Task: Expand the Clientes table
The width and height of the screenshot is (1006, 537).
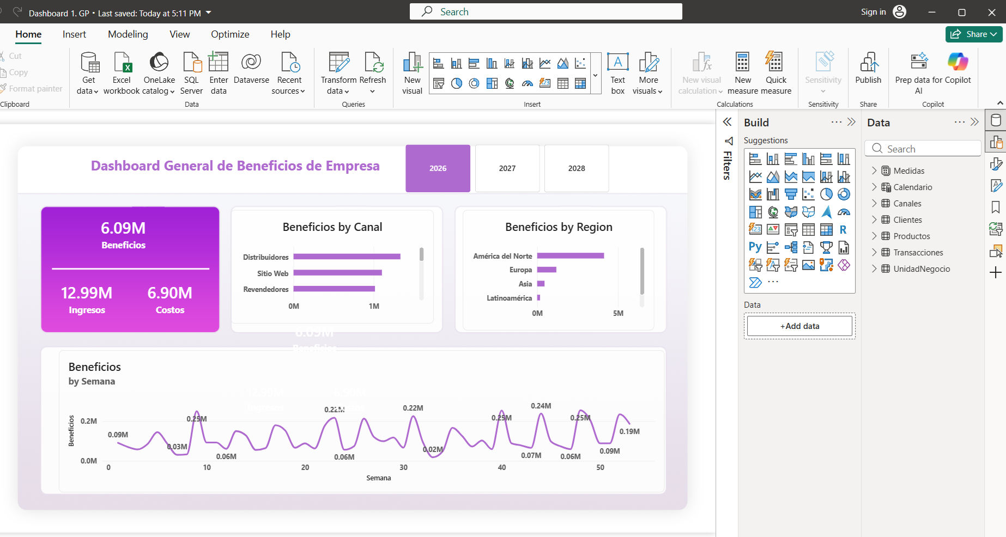Action: point(874,219)
